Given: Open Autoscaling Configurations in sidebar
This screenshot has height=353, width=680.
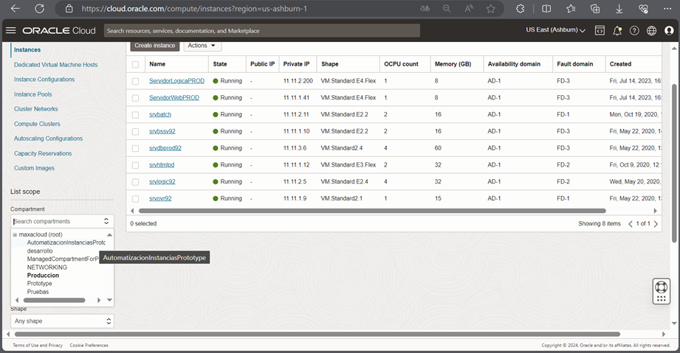Looking at the screenshot, I should (x=48, y=139).
